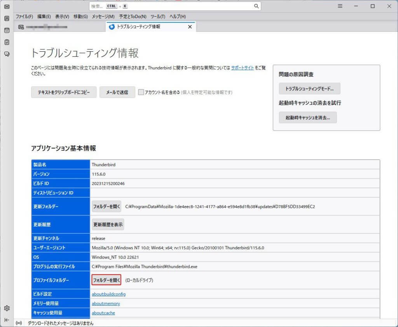Open the Chat sidebar icon
This screenshot has width=398, height=327.
click(x=7, y=54)
